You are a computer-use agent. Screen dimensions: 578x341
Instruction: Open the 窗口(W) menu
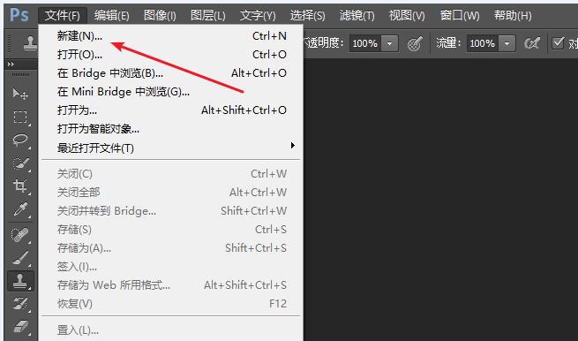coord(460,16)
